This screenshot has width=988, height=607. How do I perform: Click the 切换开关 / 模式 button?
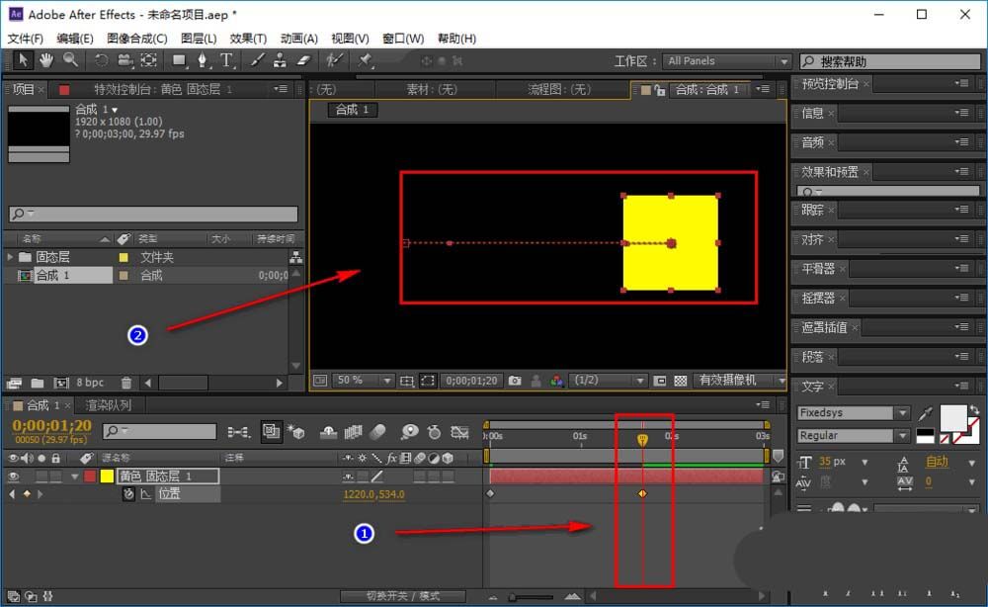(403, 596)
